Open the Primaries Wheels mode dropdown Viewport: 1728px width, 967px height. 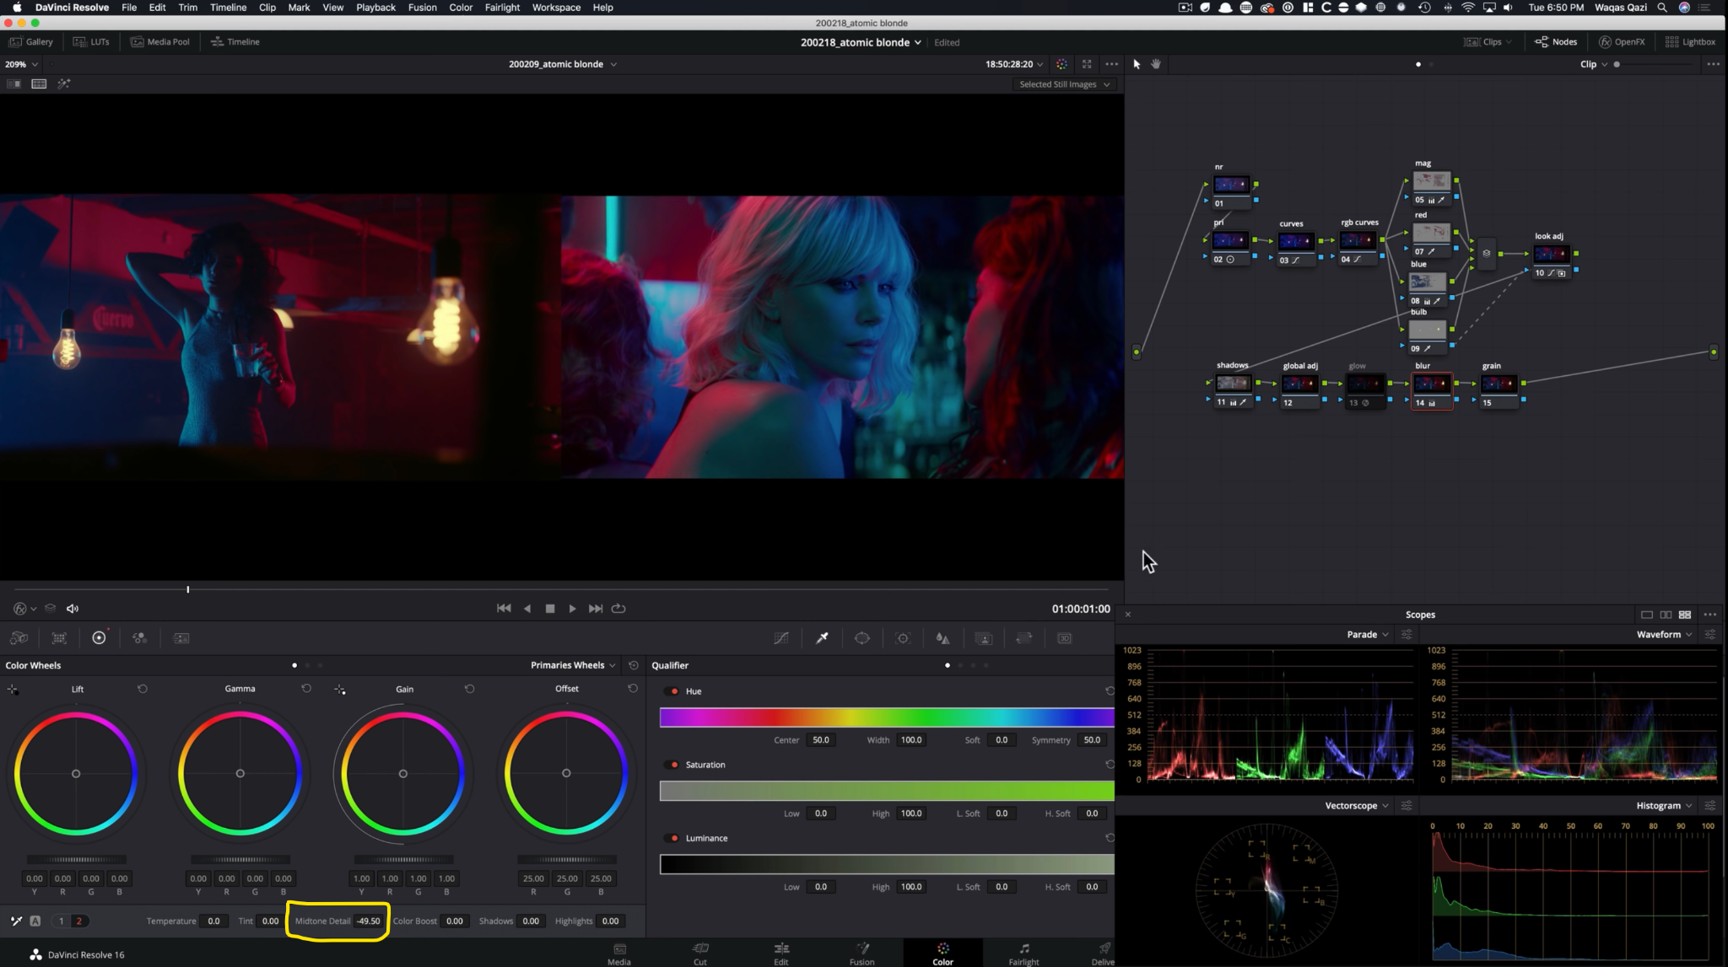[573, 665]
